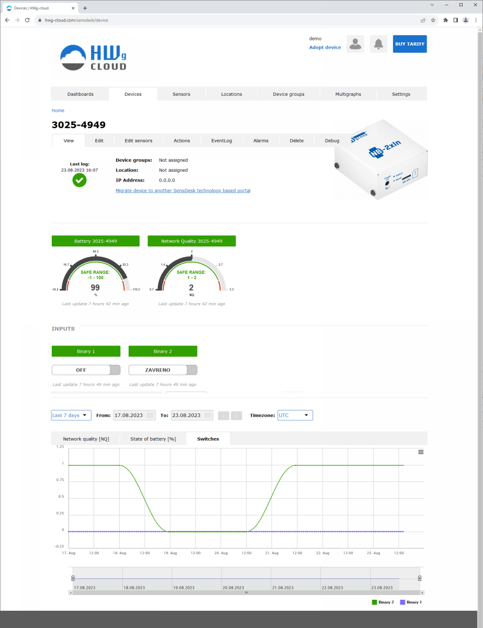This screenshot has width=483, height=628.
Task: Go to the previous date period arrow
Action: click(223, 416)
